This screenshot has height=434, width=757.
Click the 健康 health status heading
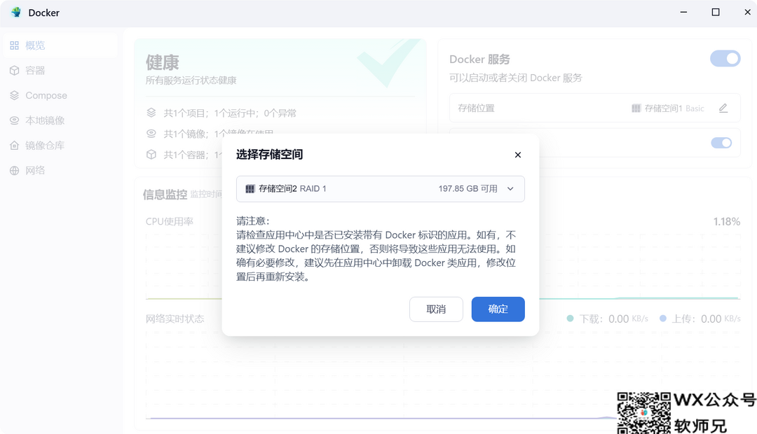[162, 63]
